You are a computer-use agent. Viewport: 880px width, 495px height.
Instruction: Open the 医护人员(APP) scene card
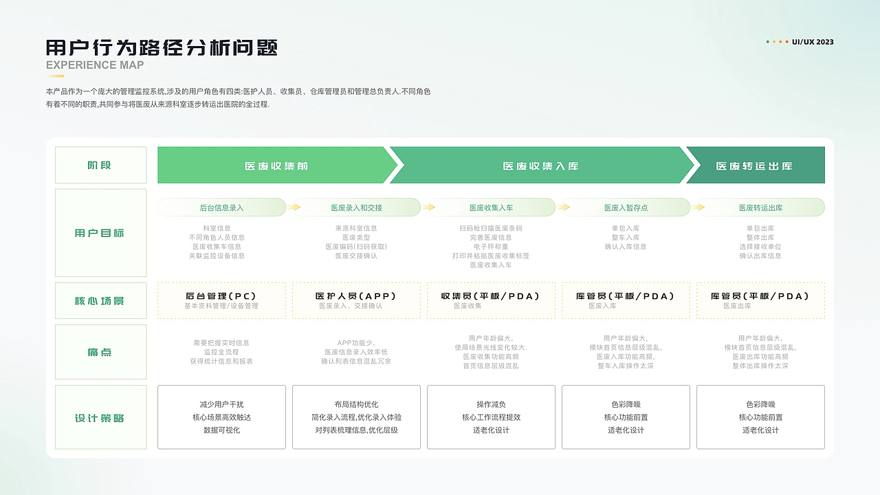click(x=356, y=300)
